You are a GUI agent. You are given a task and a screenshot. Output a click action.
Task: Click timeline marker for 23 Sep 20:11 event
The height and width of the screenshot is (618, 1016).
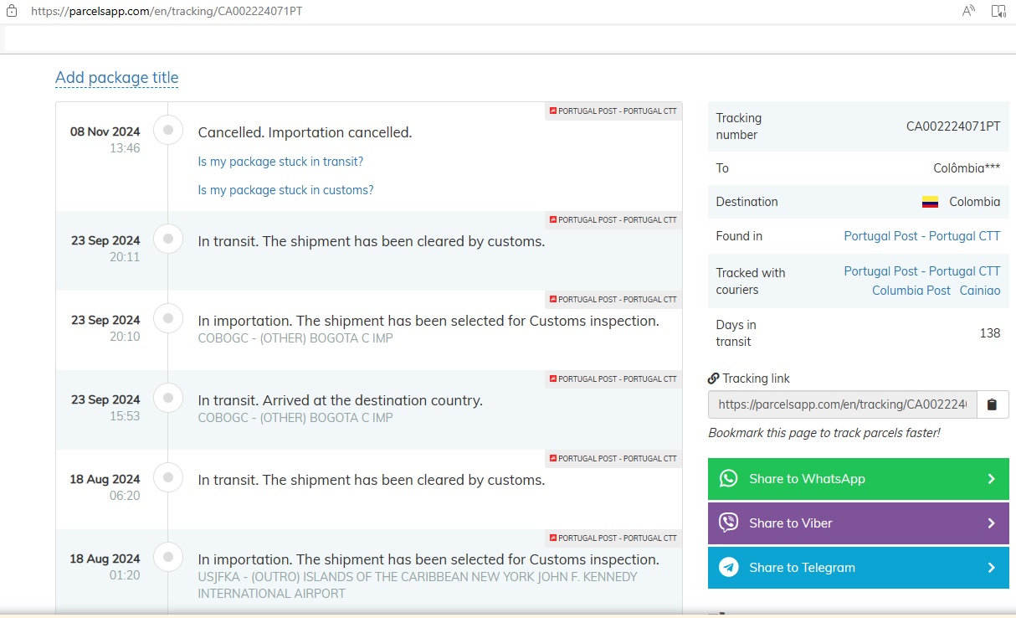point(168,239)
